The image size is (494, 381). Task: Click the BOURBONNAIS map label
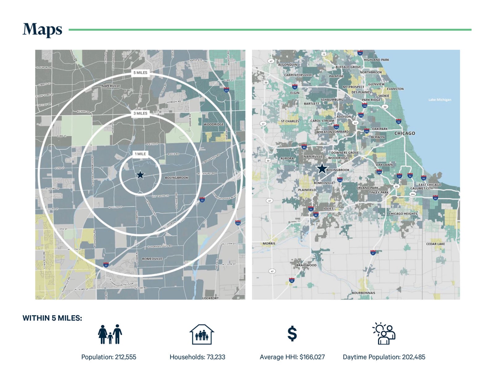pos(363,293)
